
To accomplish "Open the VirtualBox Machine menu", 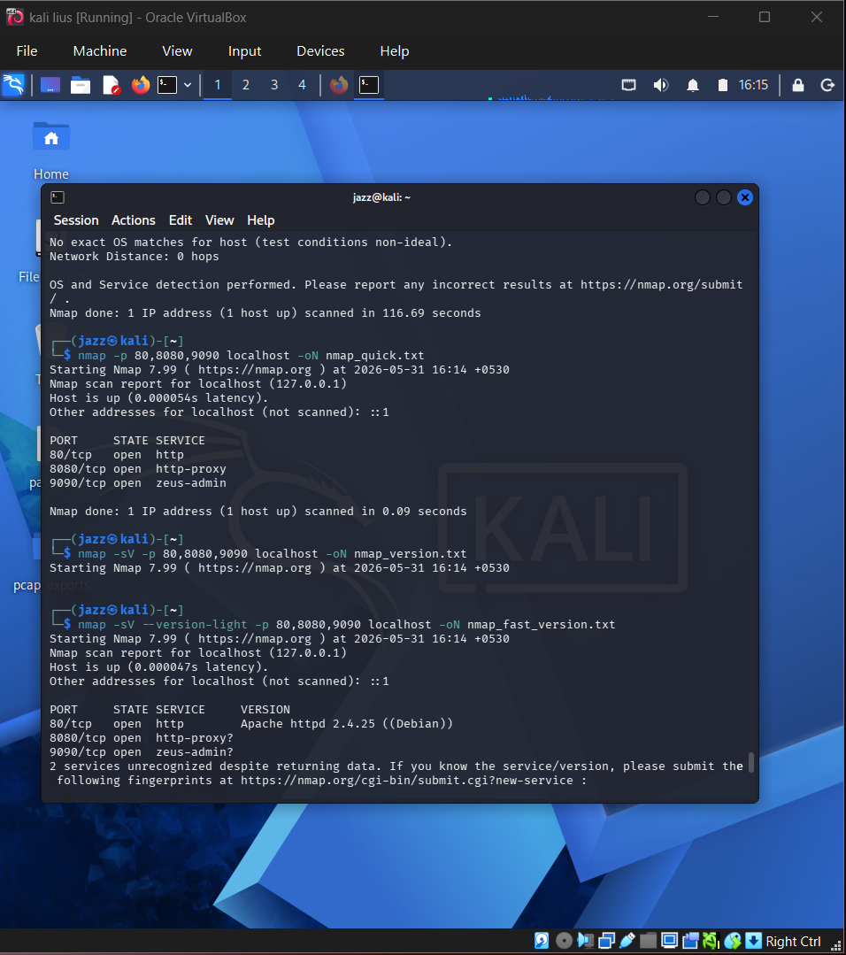I will (x=100, y=51).
